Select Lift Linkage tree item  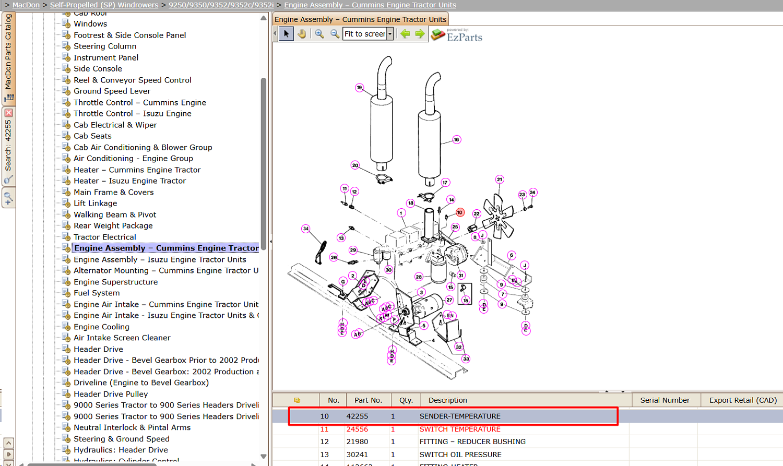click(96, 203)
